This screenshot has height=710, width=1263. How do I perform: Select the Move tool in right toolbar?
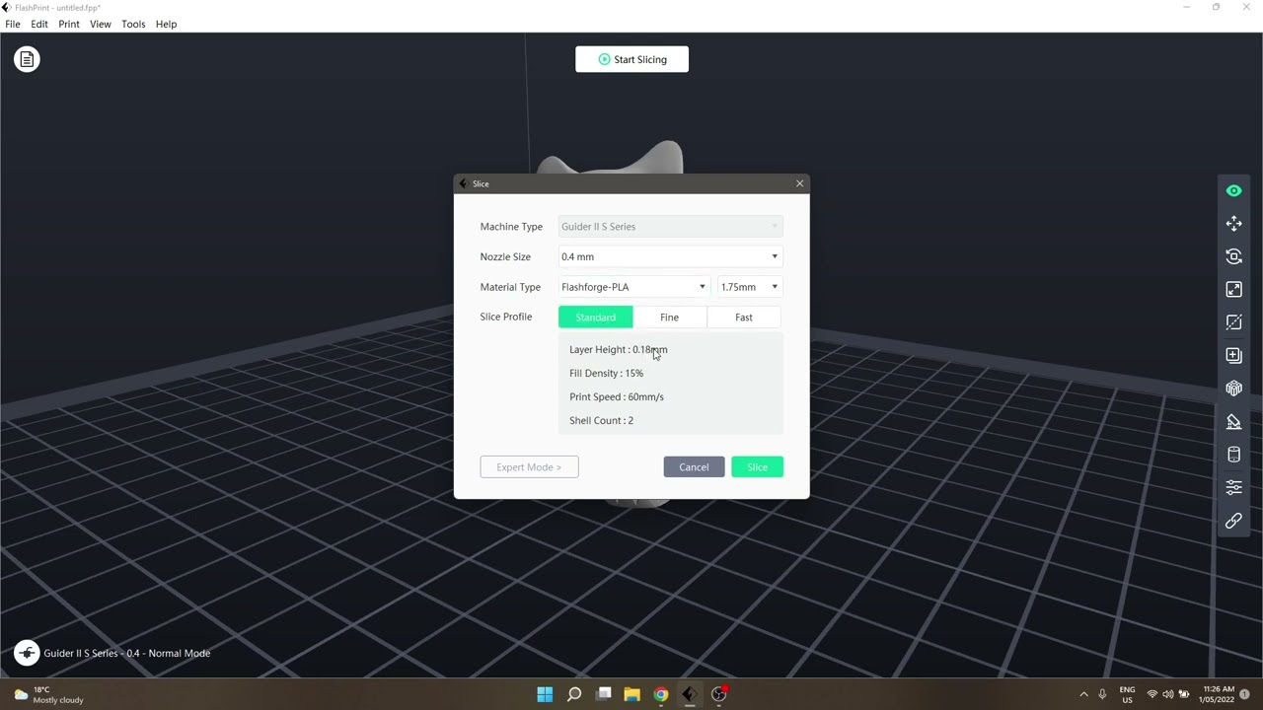(x=1233, y=224)
